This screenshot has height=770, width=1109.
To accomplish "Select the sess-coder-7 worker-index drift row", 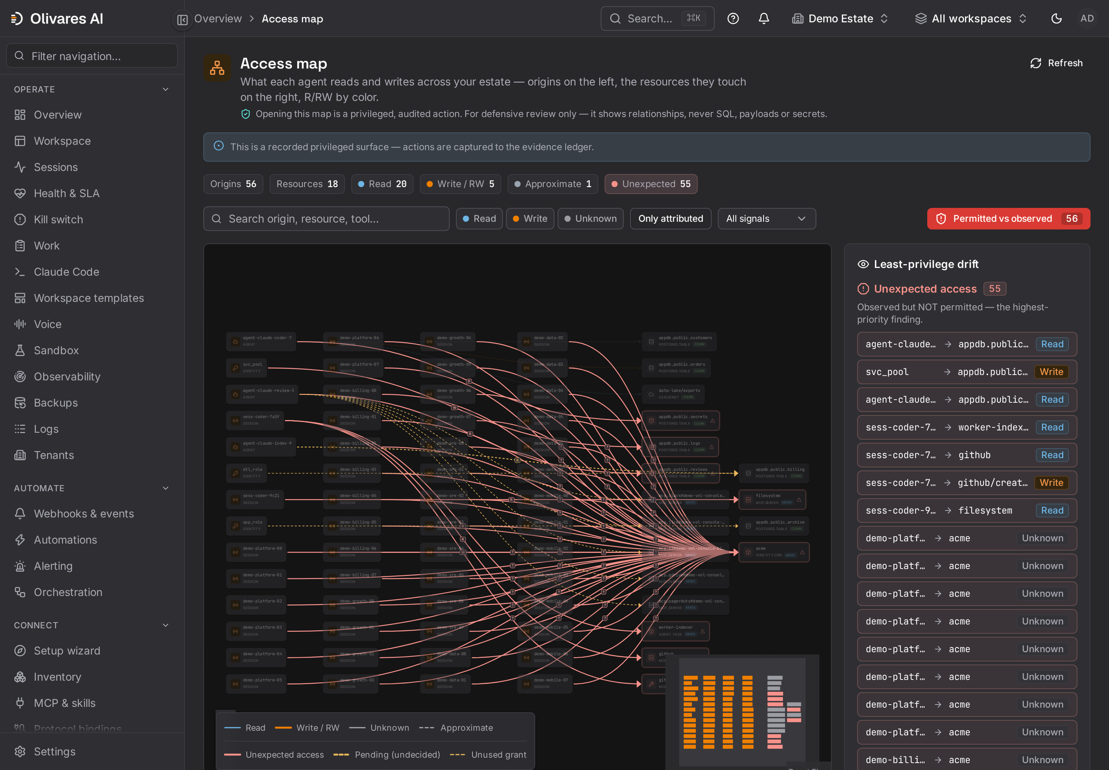I will [x=967, y=427].
